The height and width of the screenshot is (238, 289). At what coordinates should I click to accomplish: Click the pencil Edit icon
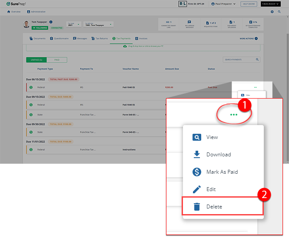(x=197, y=189)
